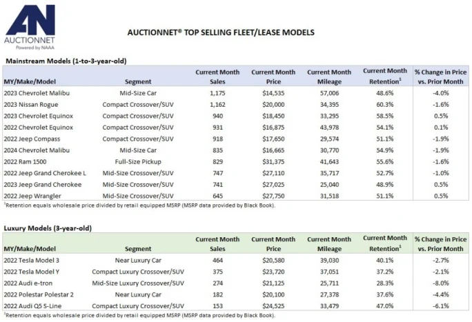Click the Jeep Compass mileage '29,574'
472x322 pixels.
pyautogui.click(x=329, y=139)
